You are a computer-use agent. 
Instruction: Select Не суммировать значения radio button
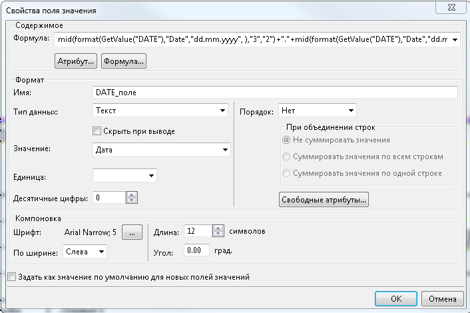pos(287,141)
